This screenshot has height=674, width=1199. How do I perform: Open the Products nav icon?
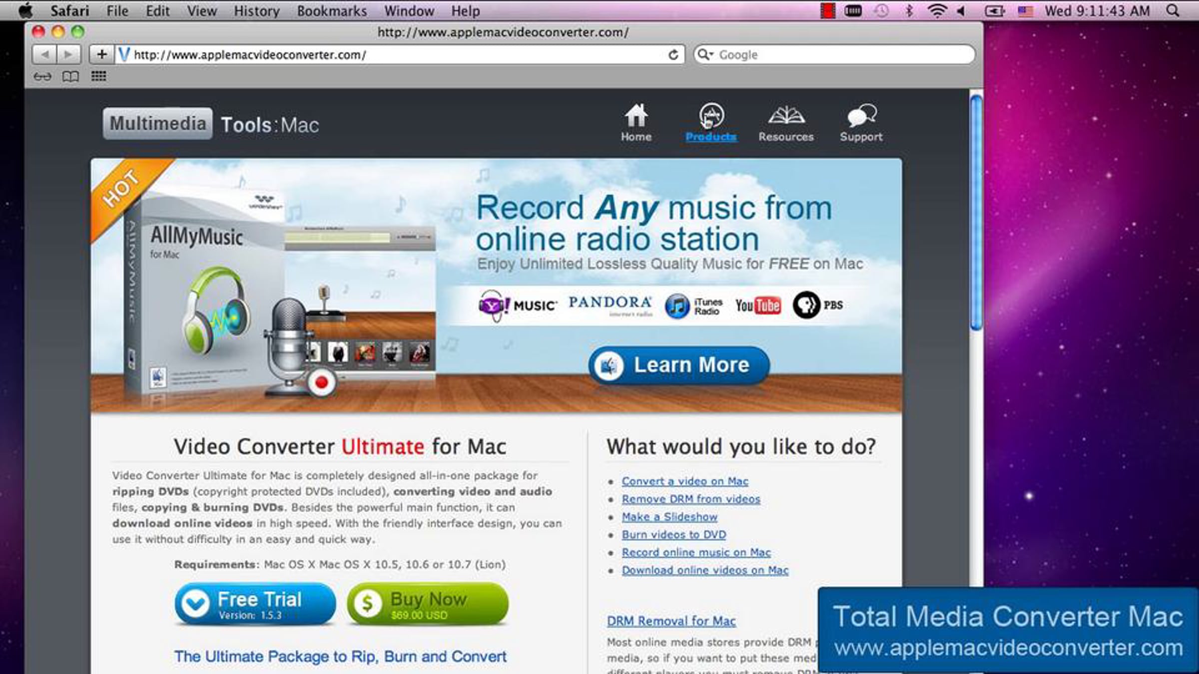711,116
